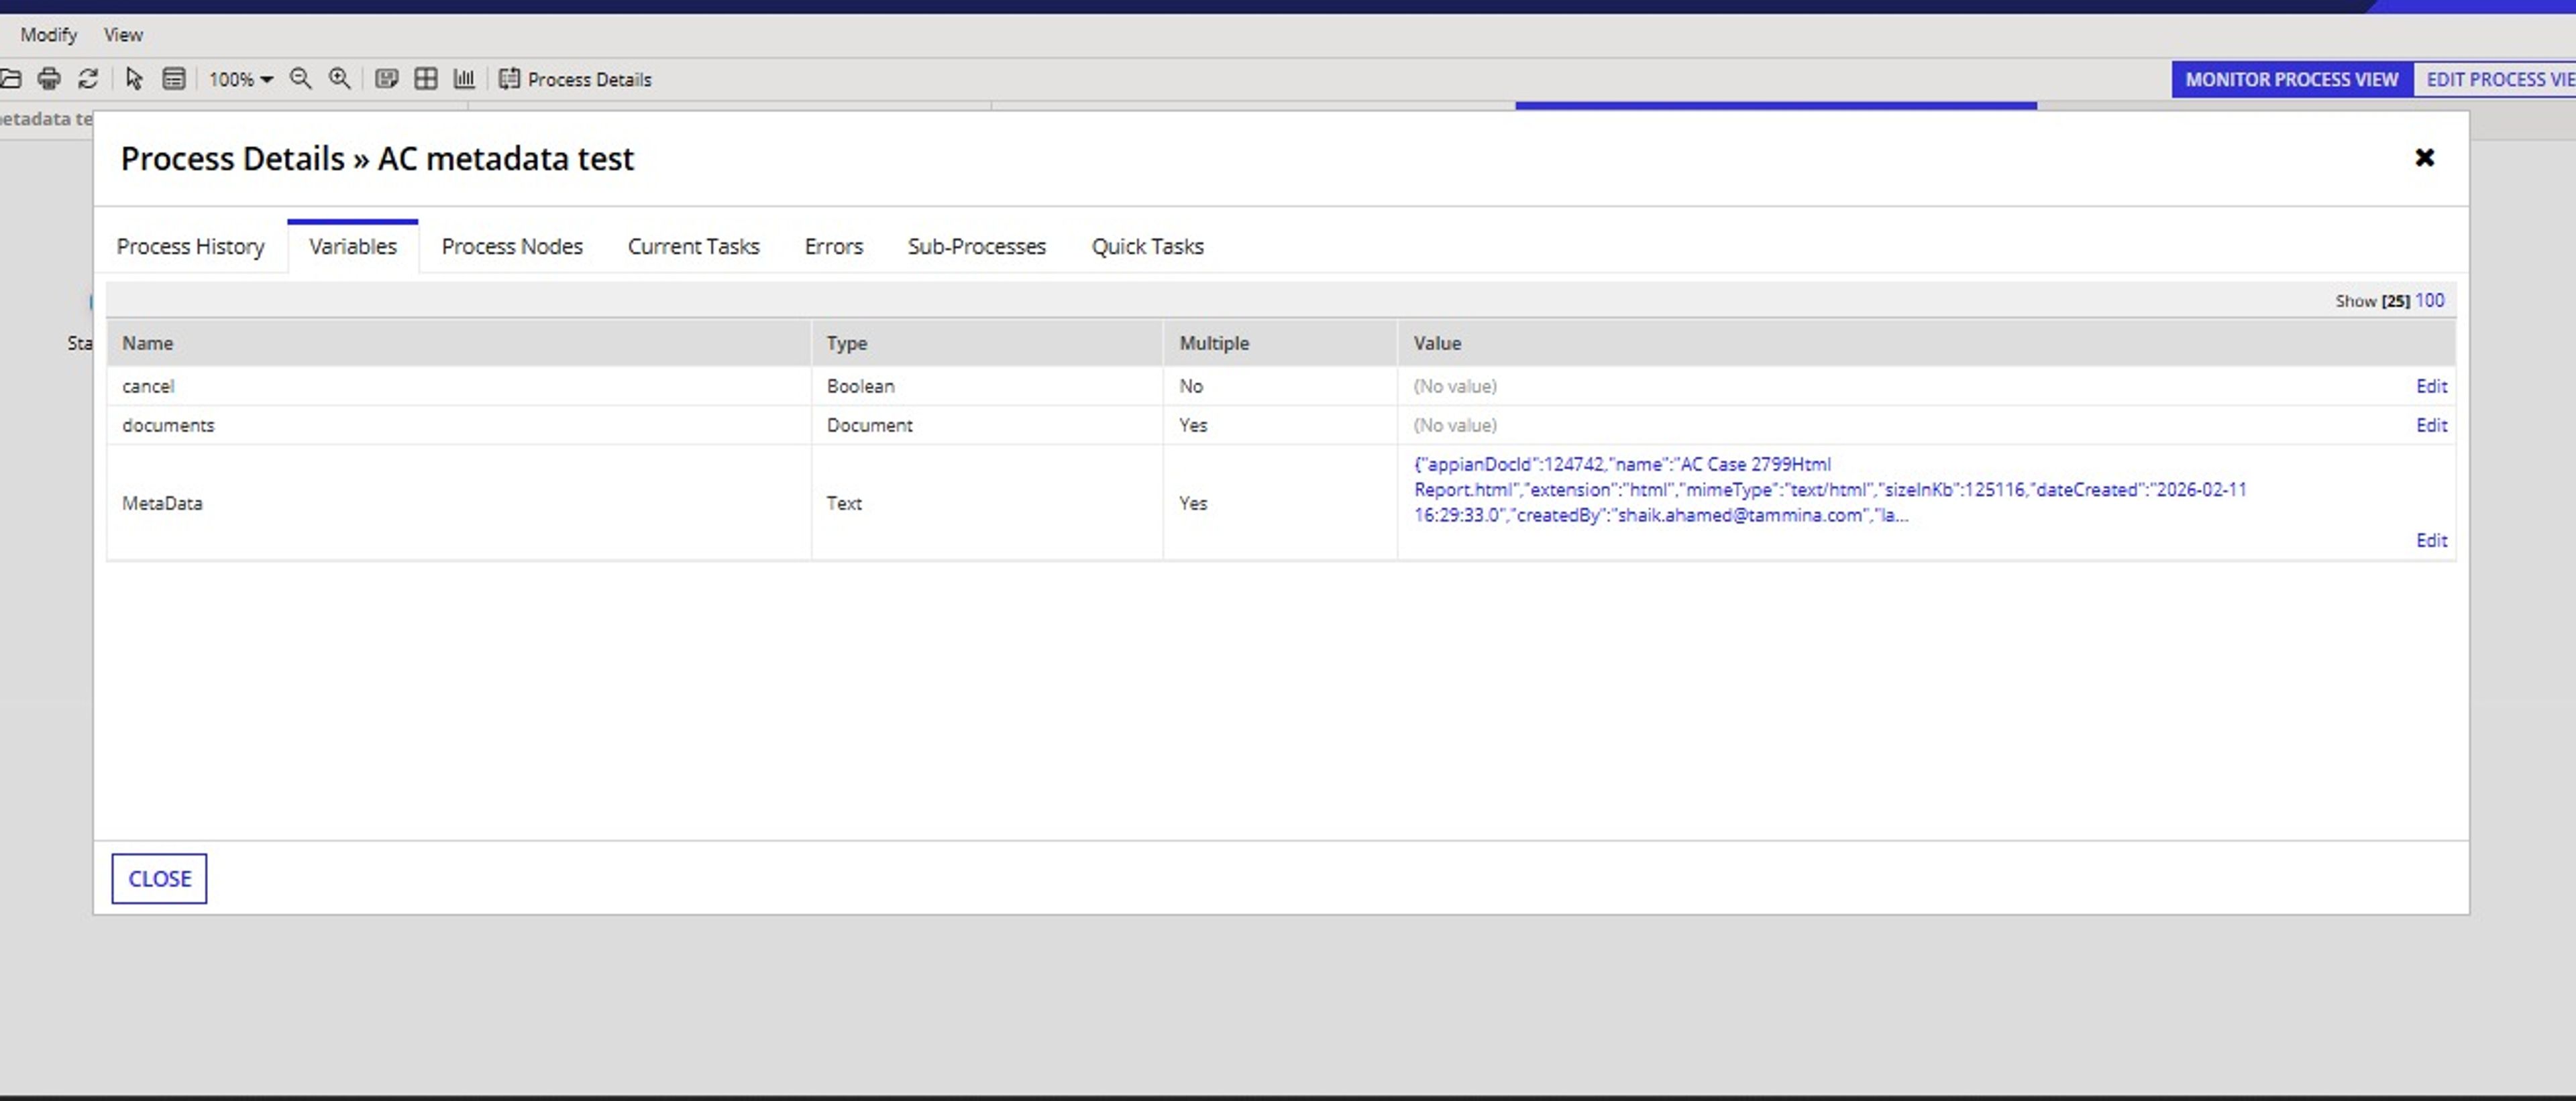
Task: Switch to Edit Process View
Action: coord(2495,79)
